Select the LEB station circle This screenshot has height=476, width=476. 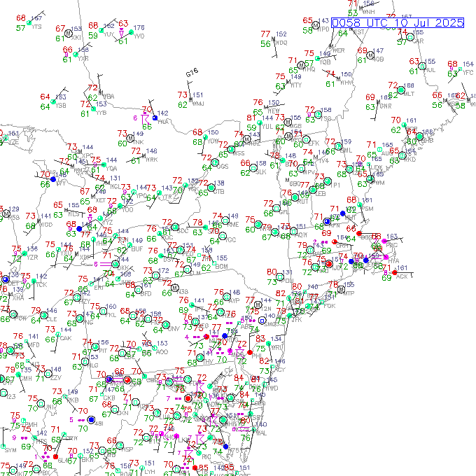click(x=313, y=190)
